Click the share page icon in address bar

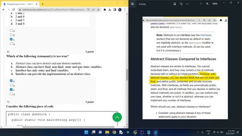click(93, 10)
